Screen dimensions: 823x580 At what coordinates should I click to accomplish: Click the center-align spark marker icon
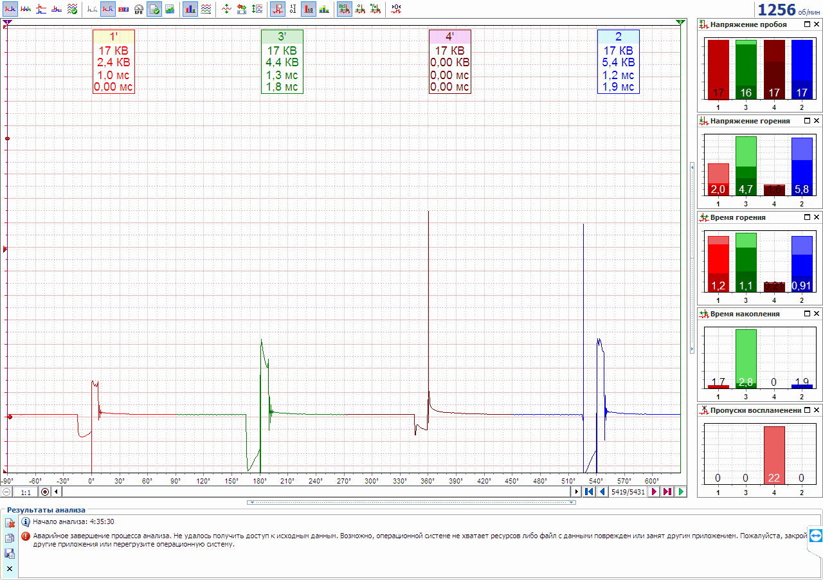click(396, 9)
